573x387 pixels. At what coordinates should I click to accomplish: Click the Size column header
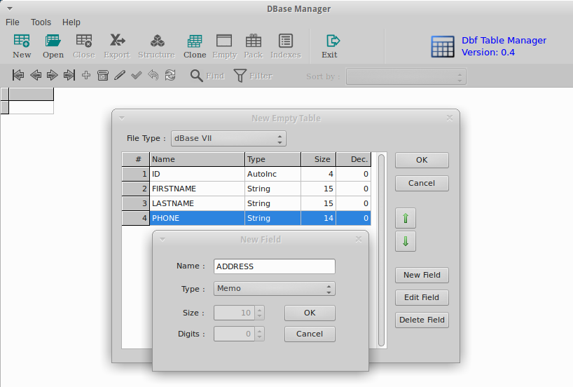click(318, 159)
